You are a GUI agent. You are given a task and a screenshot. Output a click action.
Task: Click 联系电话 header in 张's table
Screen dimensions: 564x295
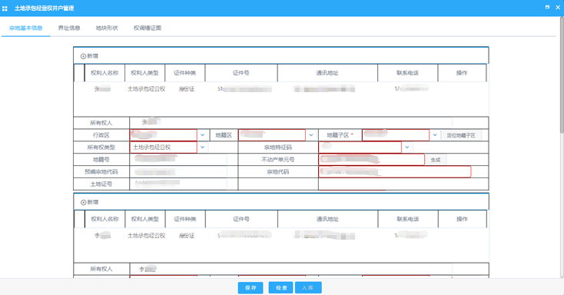407,73
